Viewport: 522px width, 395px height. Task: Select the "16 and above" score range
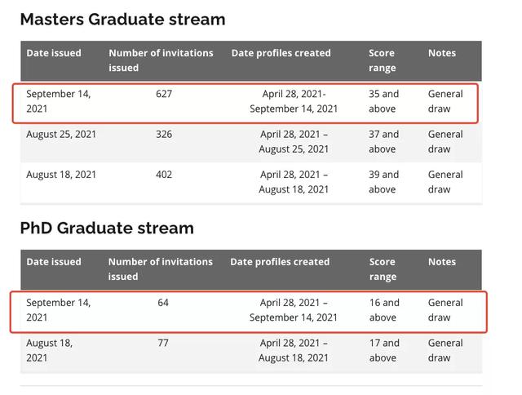(384, 310)
